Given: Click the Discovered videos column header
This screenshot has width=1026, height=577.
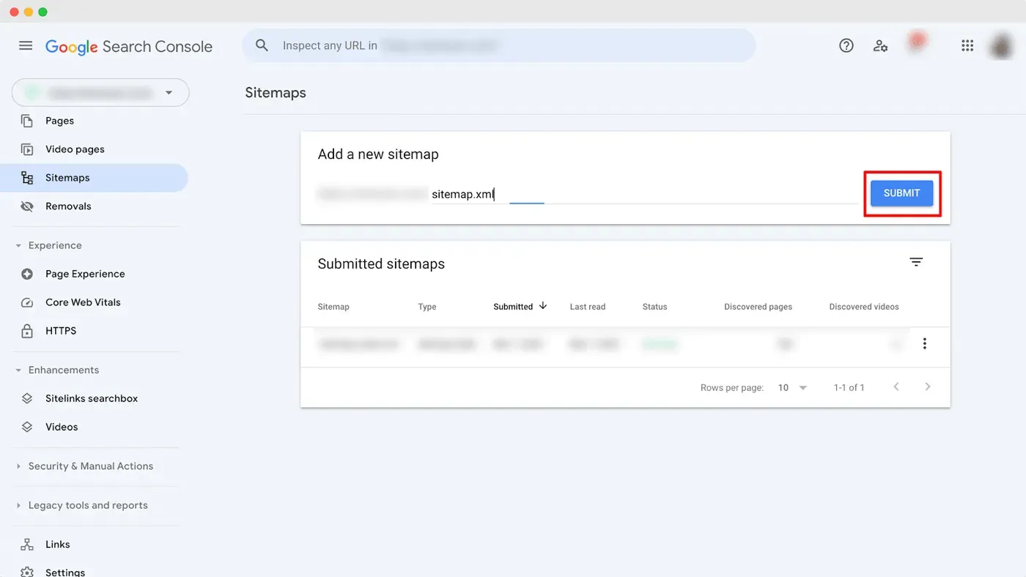Looking at the screenshot, I should [x=864, y=307].
